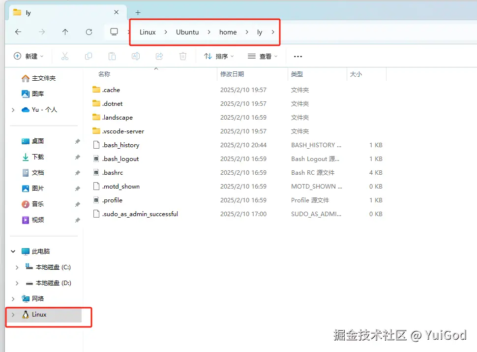
Task: Open the 文档 quick access folder
Action: click(x=33, y=173)
